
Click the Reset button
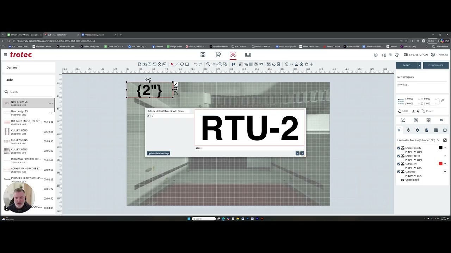point(429,111)
